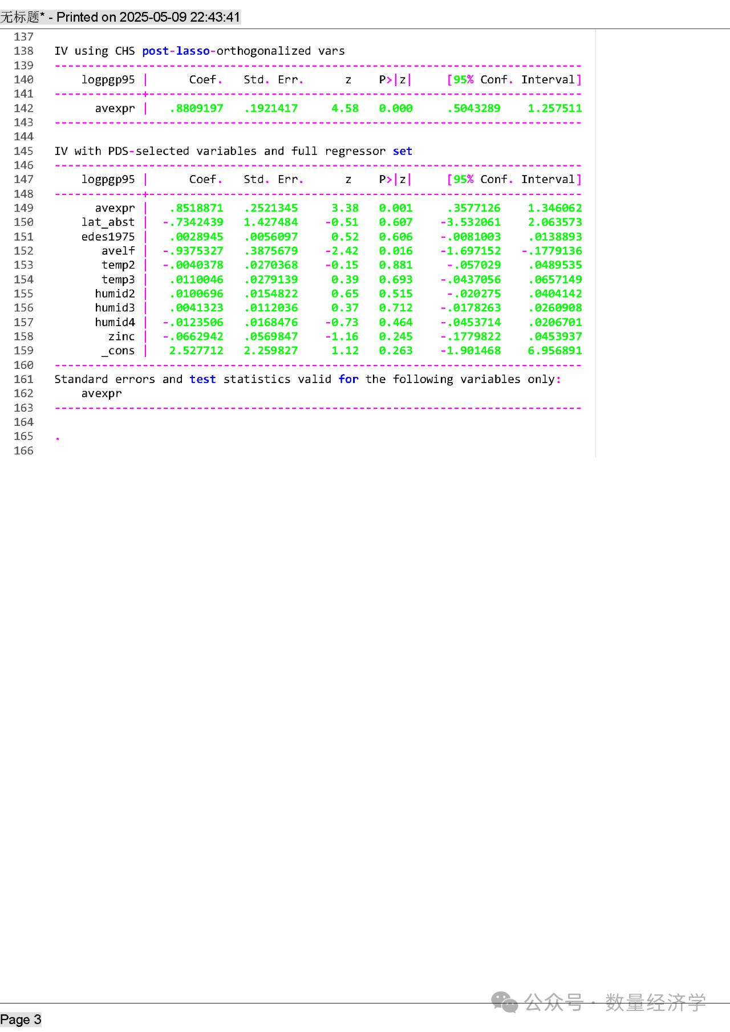Select z value 3.38 for avexpr
730x1032 pixels.
click(x=345, y=208)
